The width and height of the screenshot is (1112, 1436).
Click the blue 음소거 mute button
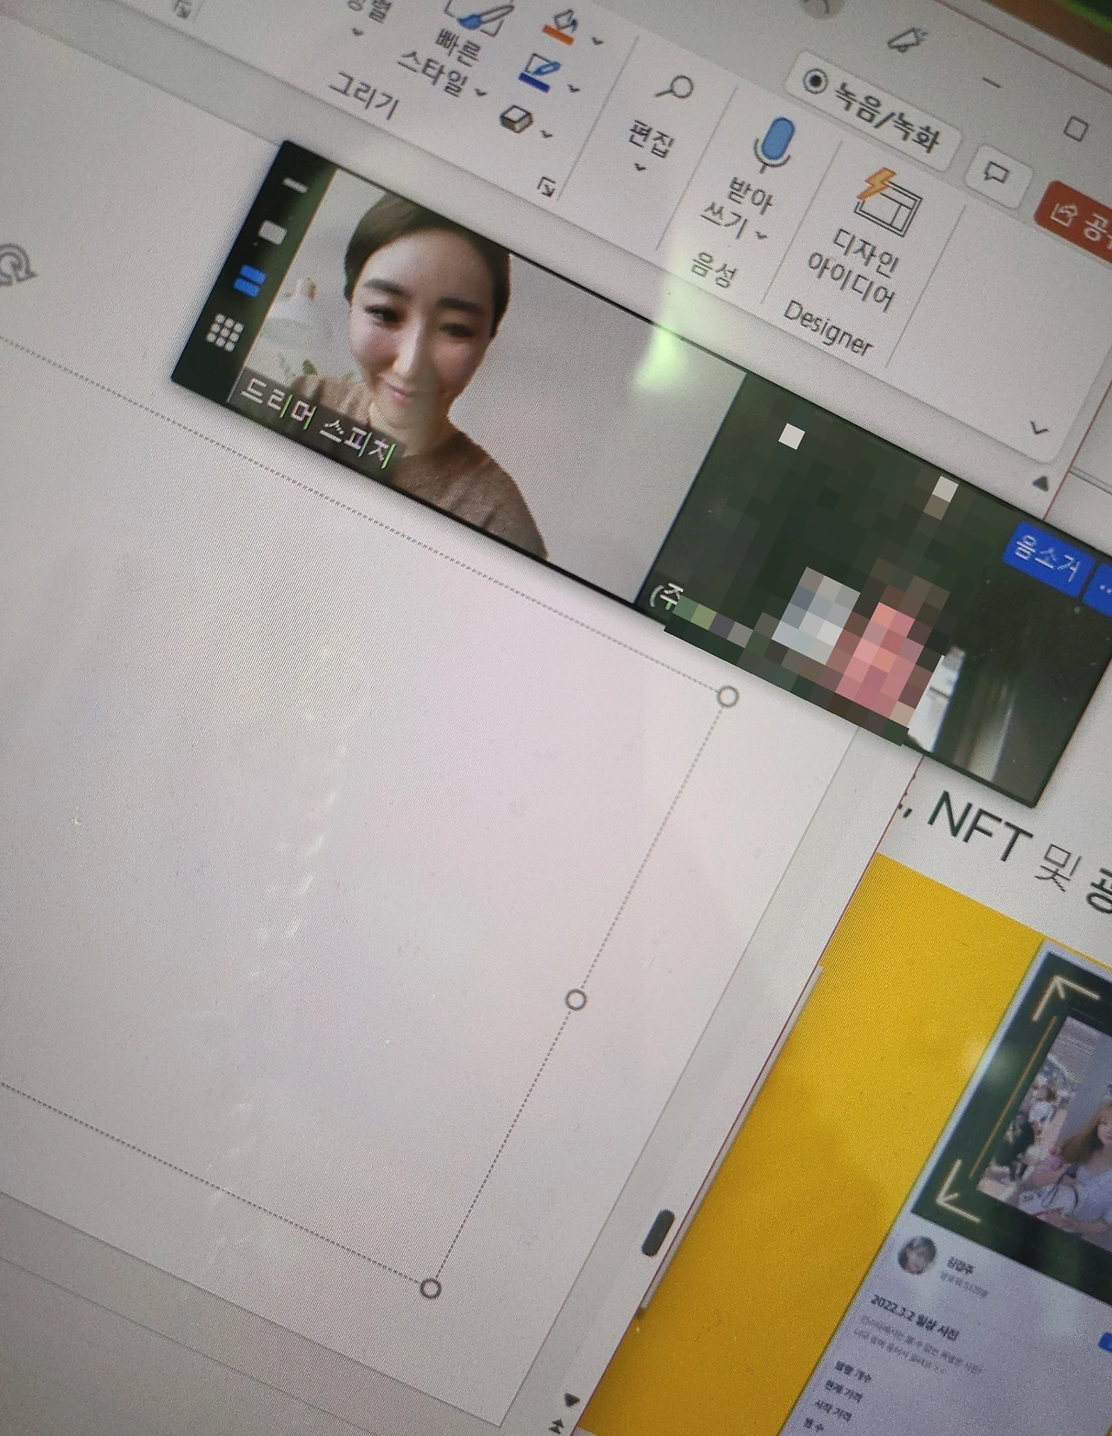(1049, 559)
